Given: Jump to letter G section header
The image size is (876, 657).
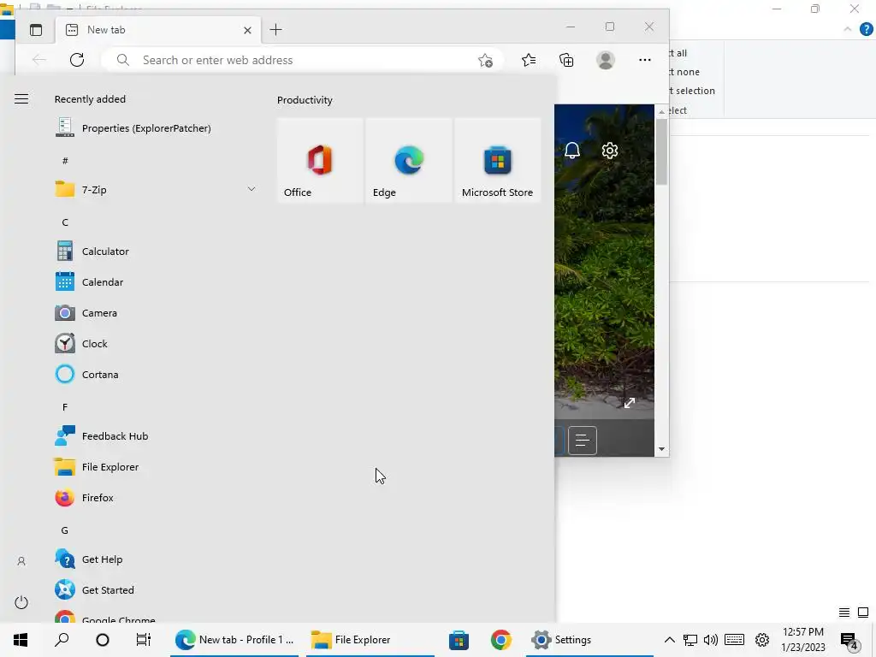Looking at the screenshot, I should coord(65,530).
